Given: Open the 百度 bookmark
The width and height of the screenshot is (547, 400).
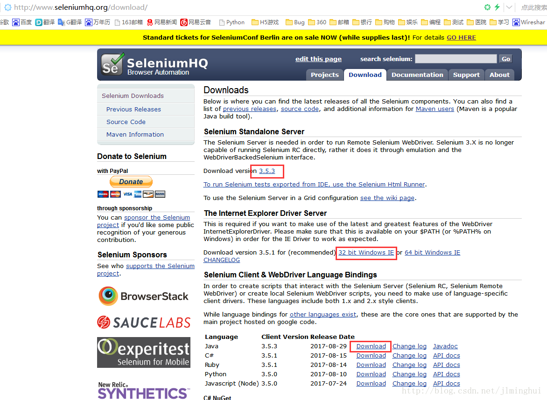Looking at the screenshot, I should click(x=22, y=22).
